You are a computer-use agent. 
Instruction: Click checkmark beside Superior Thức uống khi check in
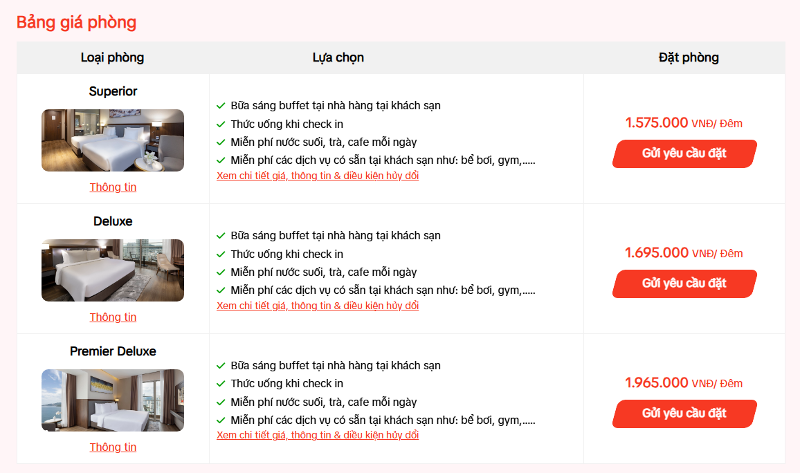pos(221,124)
